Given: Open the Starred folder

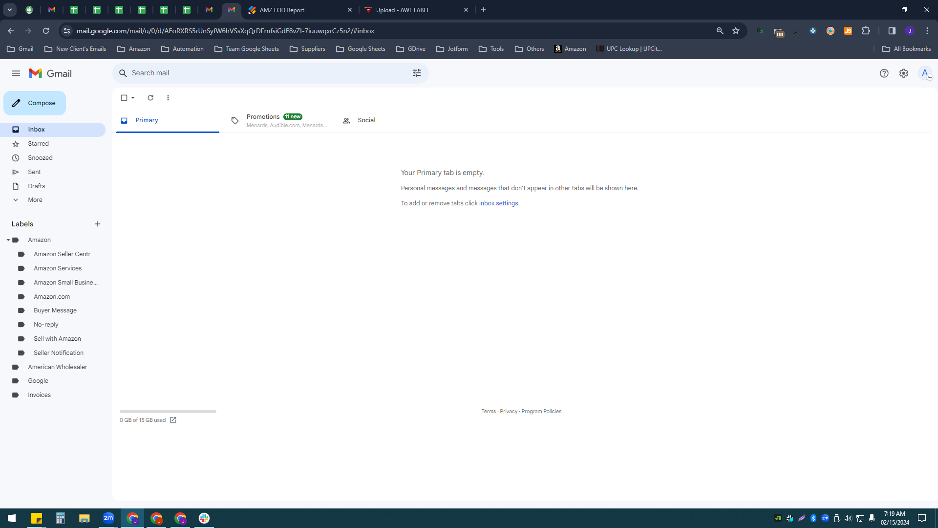Looking at the screenshot, I should (x=53, y=144).
